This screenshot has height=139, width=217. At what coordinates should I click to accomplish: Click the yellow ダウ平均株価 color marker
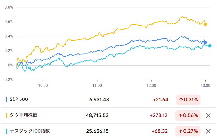point(7,115)
